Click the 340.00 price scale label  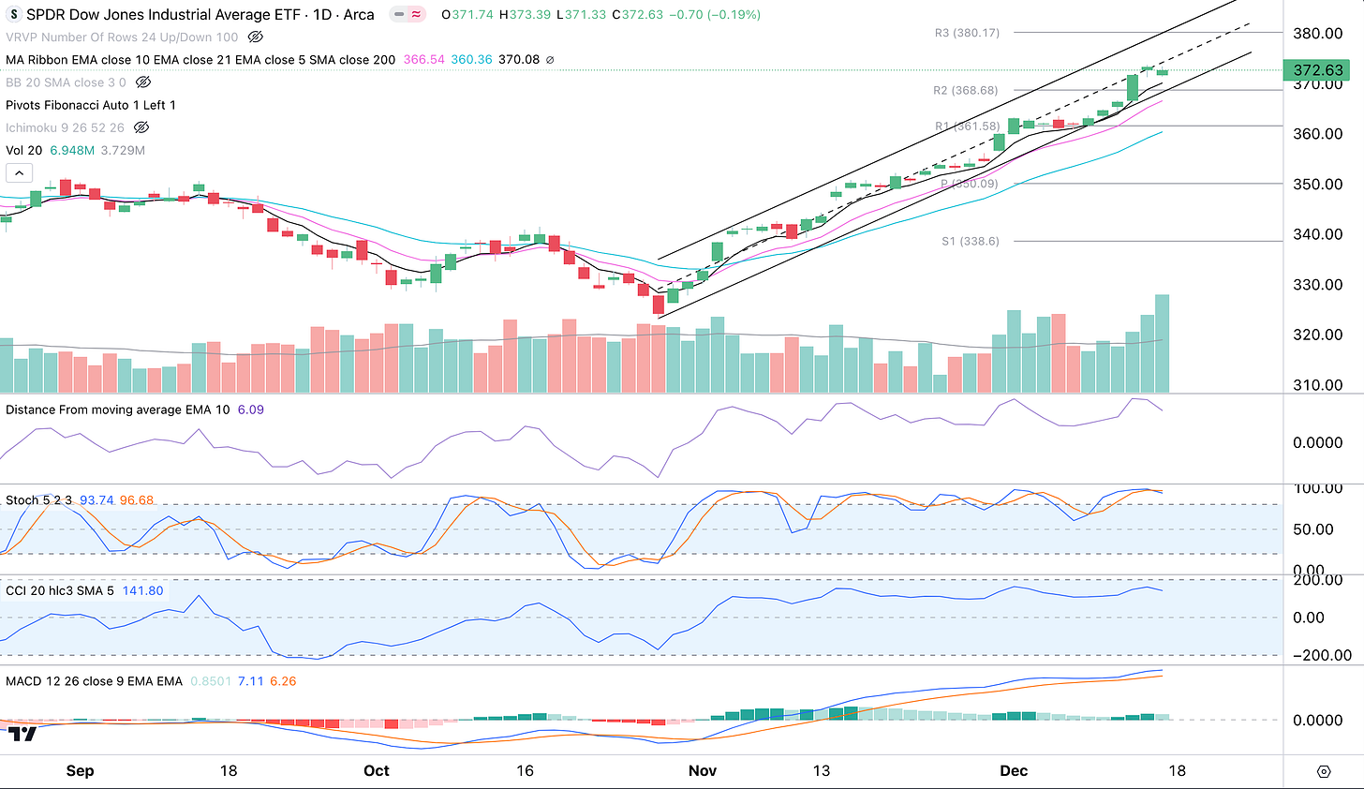coord(1318,234)
